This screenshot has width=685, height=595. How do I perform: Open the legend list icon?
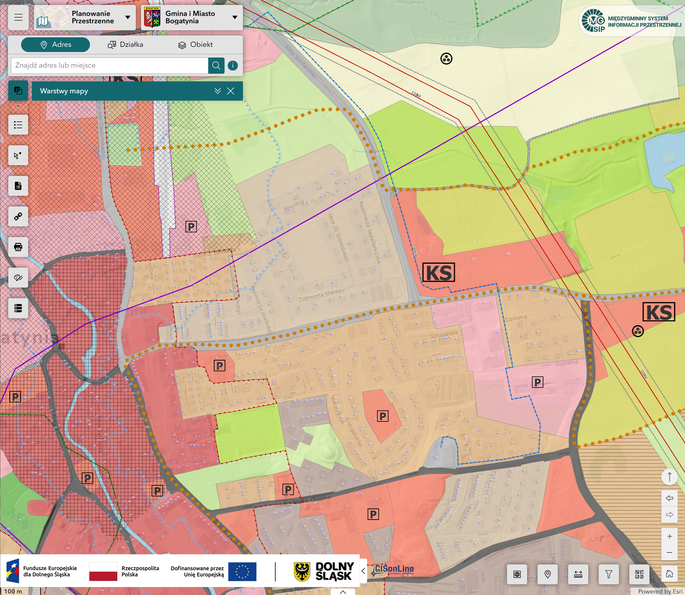click(18, 125)
